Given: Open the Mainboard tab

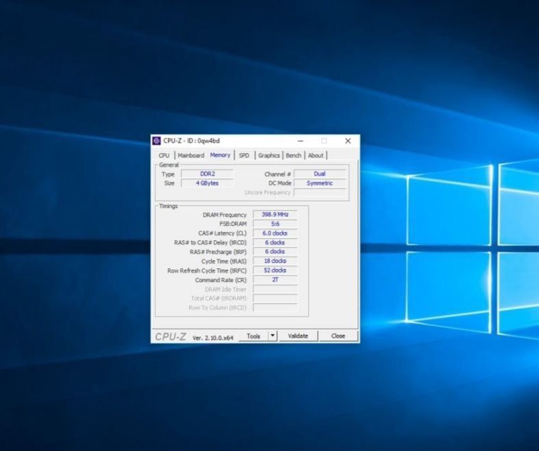Looking at the screenshot, I should pyautogui.click(x=191, y=155).
